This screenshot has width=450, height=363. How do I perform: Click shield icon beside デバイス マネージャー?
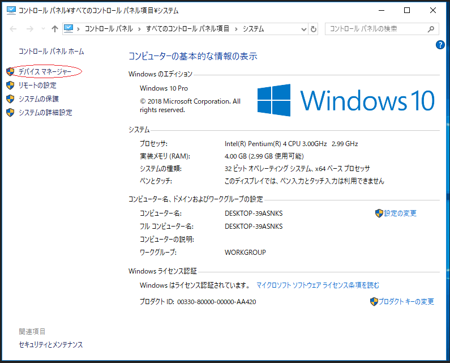point(10,71)
